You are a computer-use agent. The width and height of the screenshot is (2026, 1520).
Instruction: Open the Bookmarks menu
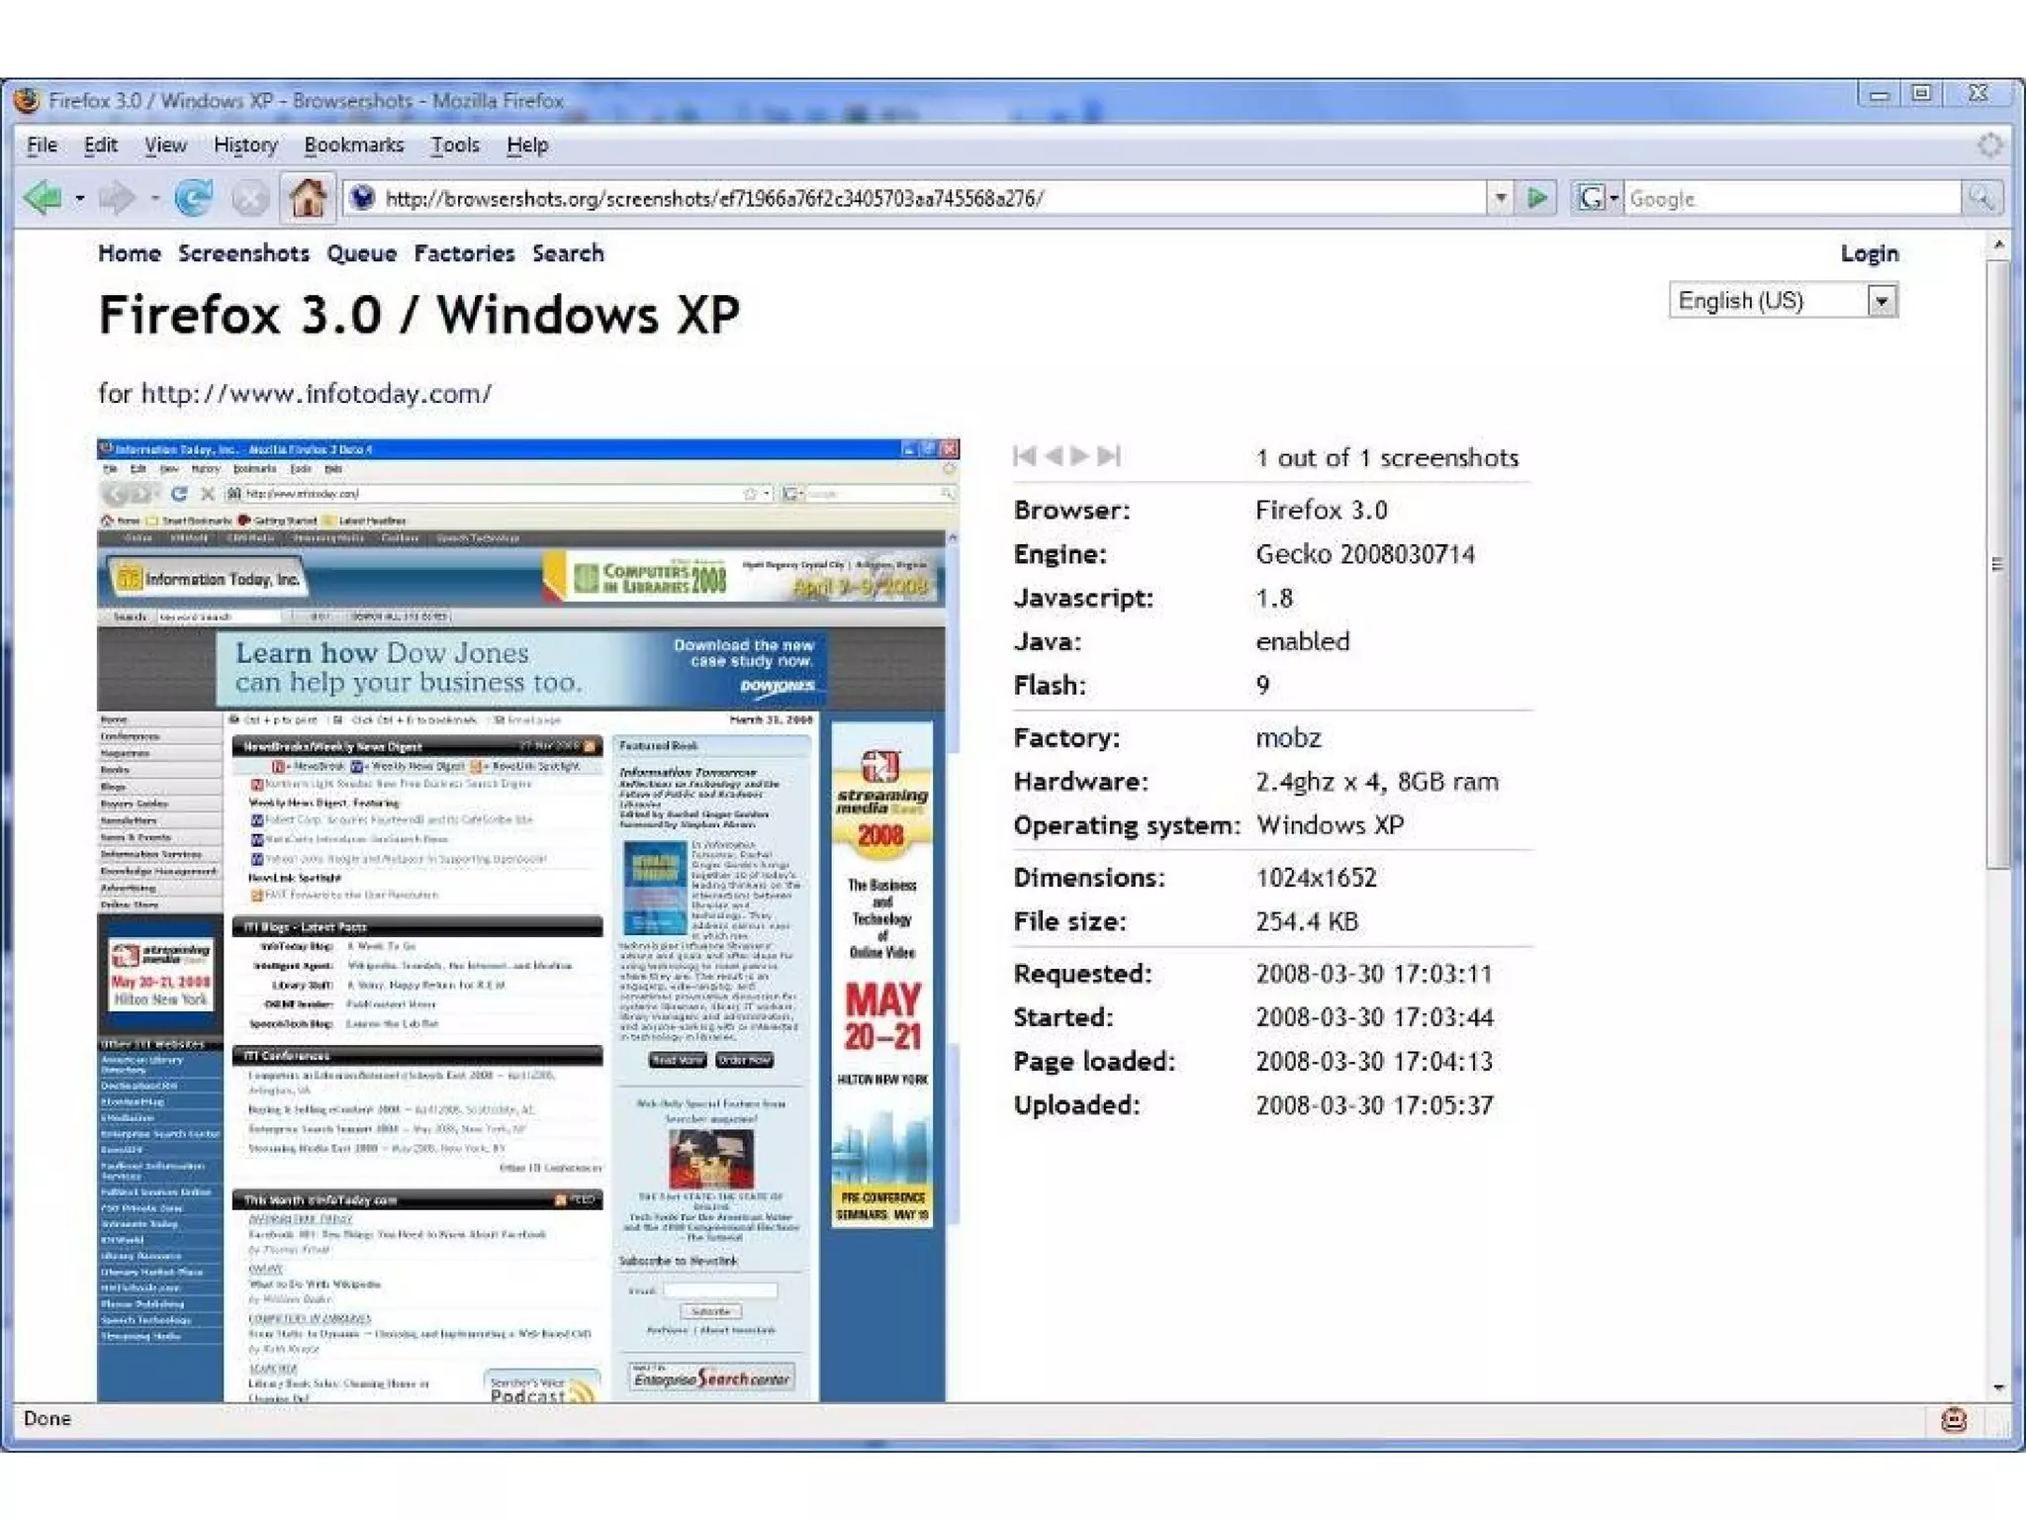pyautogui.click(x=353, y=145)
